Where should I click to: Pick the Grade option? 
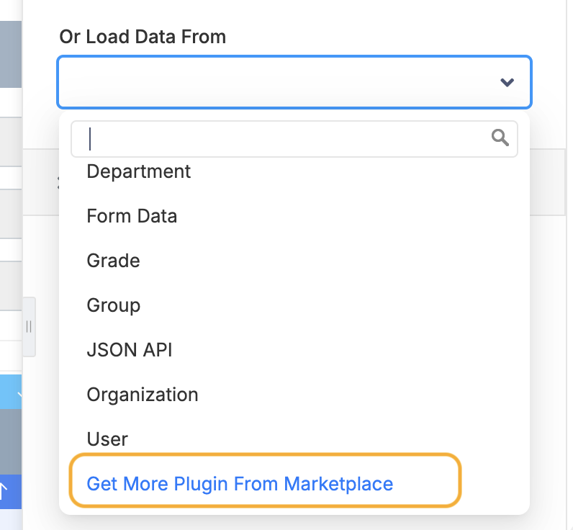[113, 261]
